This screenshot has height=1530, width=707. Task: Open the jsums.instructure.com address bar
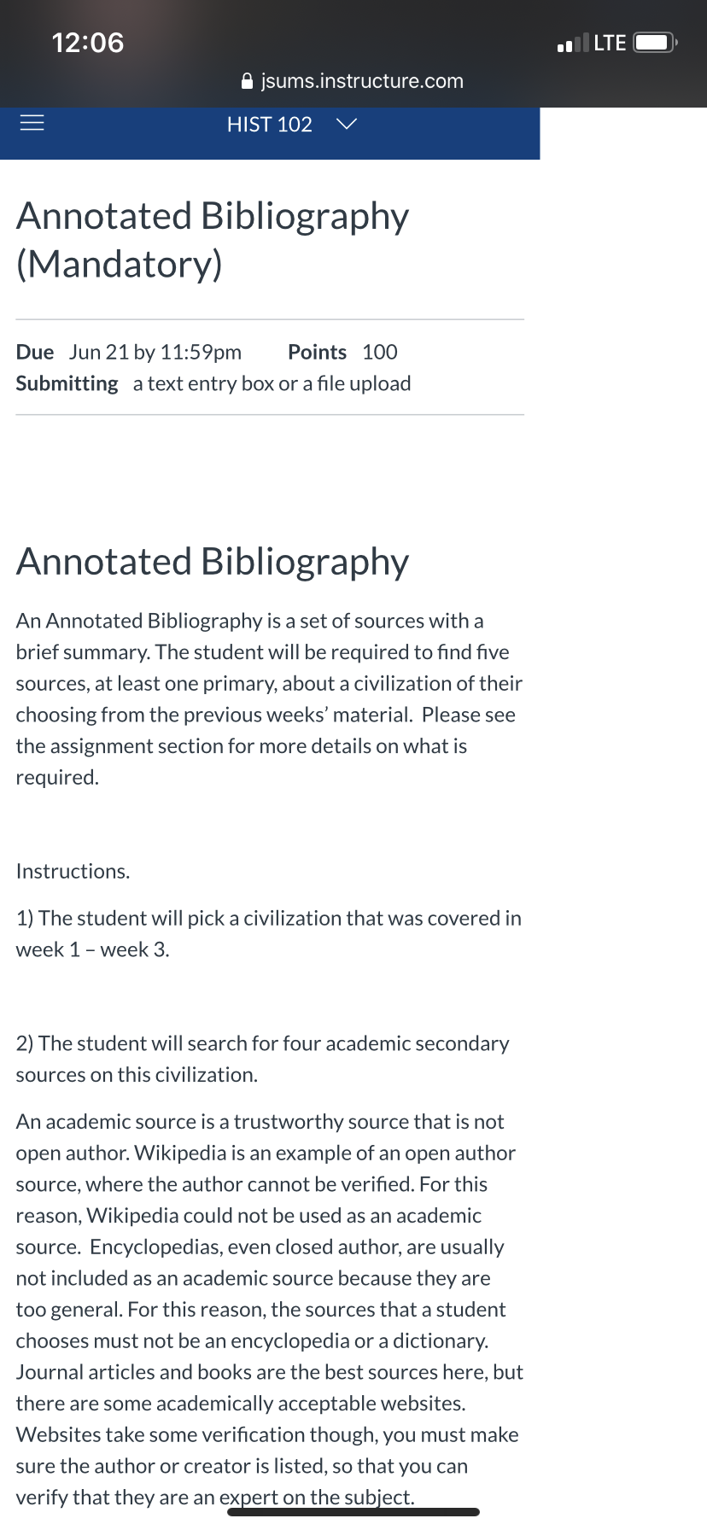pos(353,81)
